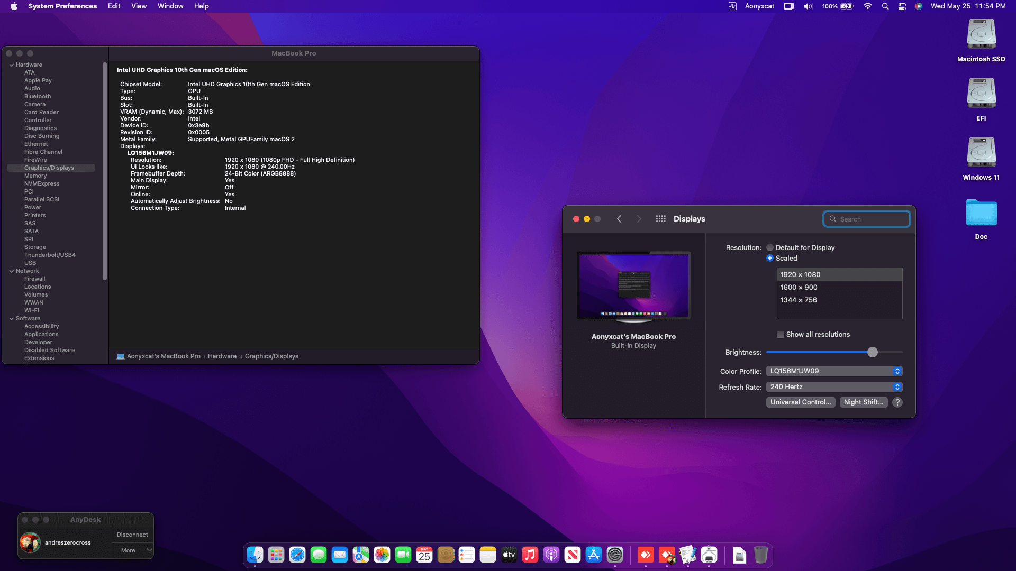Open the Help menu
The image size is (1016, 571).
coord(202,6)
